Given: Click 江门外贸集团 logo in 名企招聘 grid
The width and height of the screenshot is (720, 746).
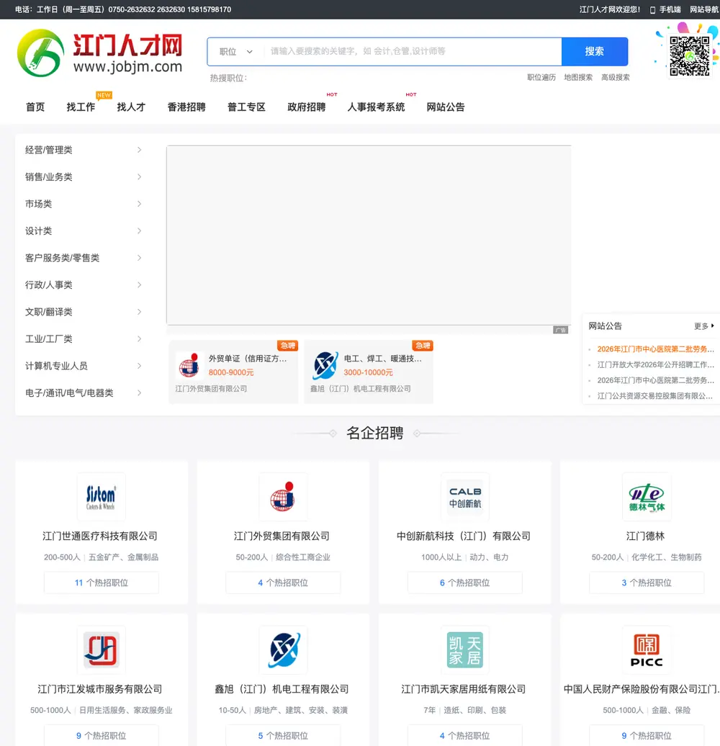Looking at the screenshot, I should pyautogui.click(x=283, y=497).
